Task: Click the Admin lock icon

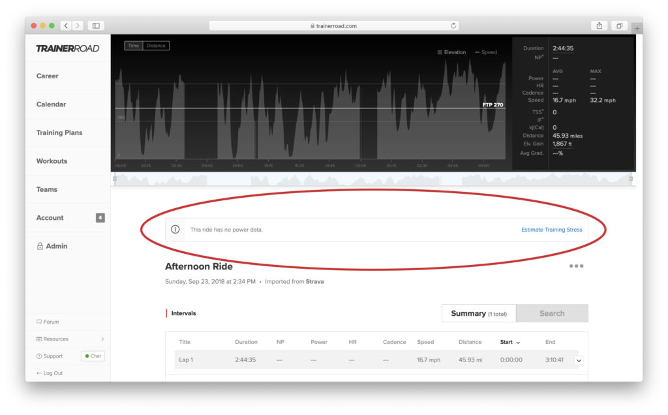Action: click(42, 246)
